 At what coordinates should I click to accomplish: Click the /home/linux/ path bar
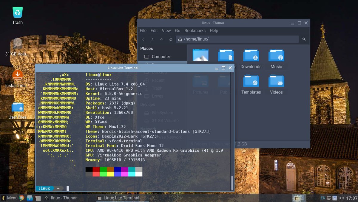click(x=237, y=39)
